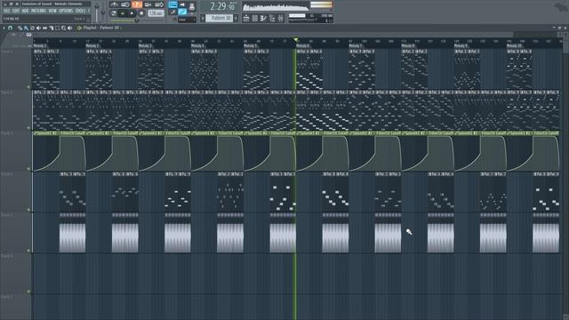Viewport: 569px width, 320px height.
Task: Click the arrow left of Pattern 30
Action: tap(203, 18)
